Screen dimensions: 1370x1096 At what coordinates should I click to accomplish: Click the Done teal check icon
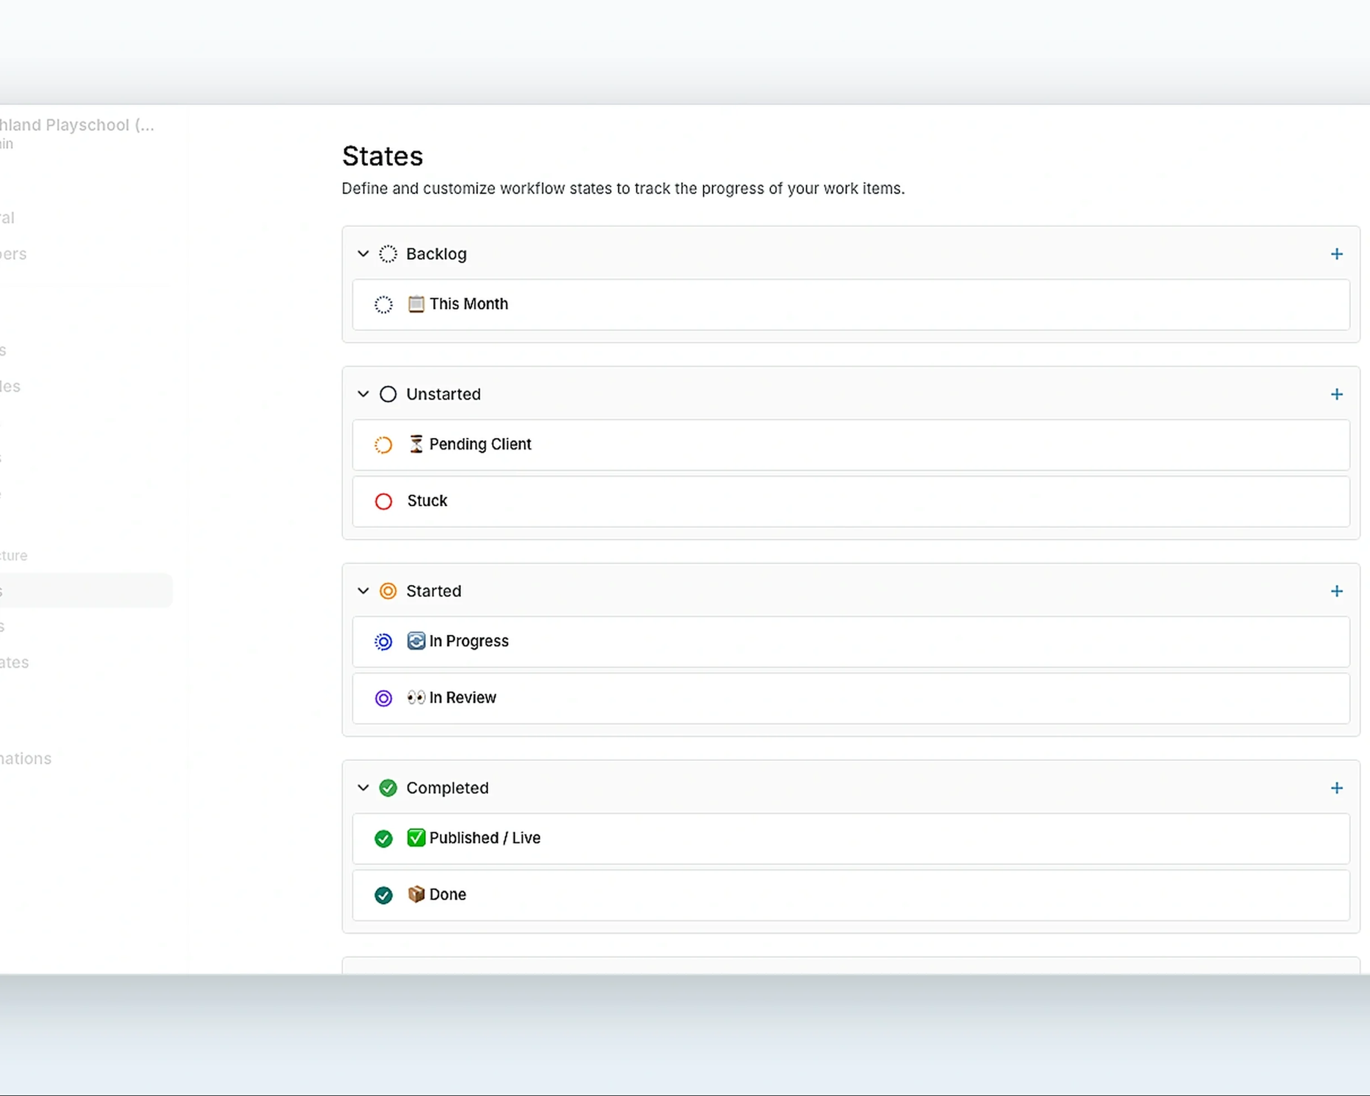pyautogui.click(x=383, y=896)
